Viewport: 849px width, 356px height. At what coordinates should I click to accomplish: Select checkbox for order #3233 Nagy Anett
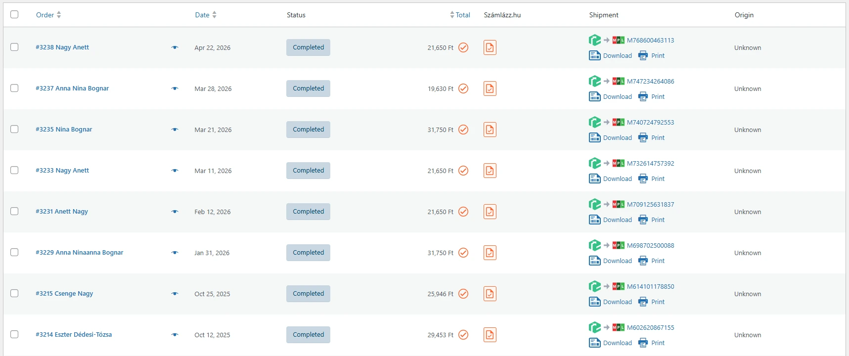tap(14, 170)
